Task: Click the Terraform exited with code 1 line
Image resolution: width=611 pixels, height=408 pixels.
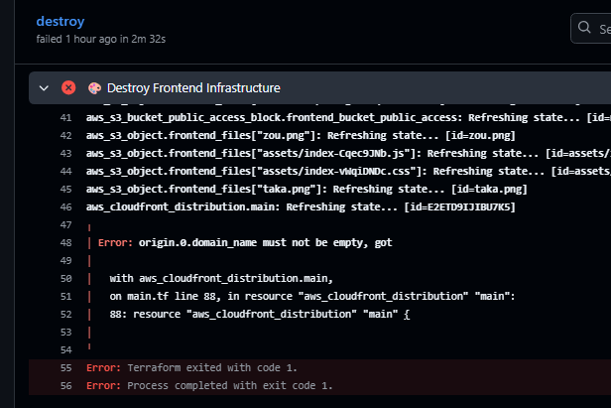Action: (191, 368)
